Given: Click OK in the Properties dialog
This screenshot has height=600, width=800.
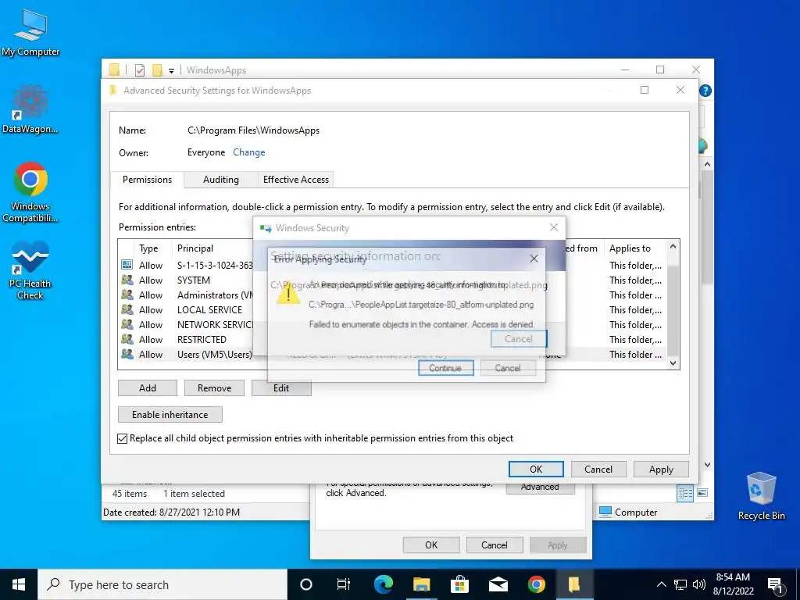Looking at the screenshot, I should [431, 545].
